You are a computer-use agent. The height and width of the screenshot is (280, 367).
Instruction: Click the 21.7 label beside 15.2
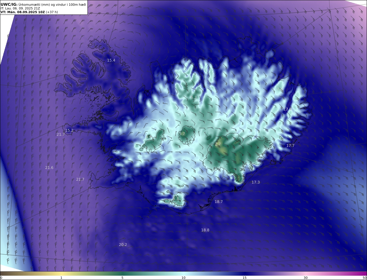click(x=60, y=135)
